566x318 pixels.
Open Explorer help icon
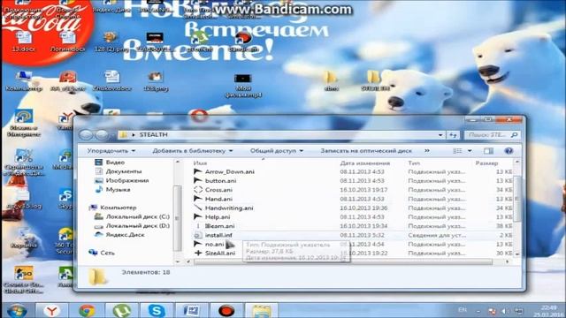coord(509,151)
